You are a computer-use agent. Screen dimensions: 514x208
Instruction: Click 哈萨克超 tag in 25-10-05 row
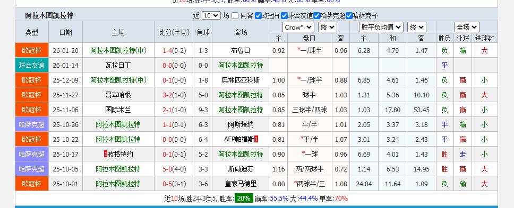click(32, 169)
